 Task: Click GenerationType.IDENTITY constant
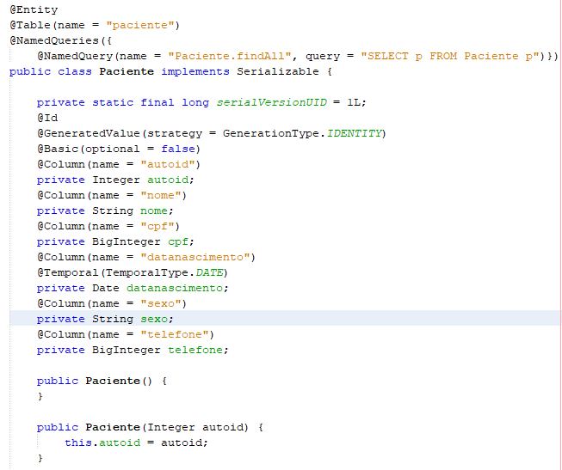point(302,133)
